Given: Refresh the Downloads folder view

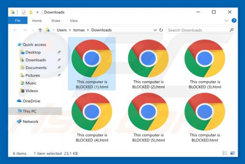Looking at the screenshot, I should (x=161, y=30).
